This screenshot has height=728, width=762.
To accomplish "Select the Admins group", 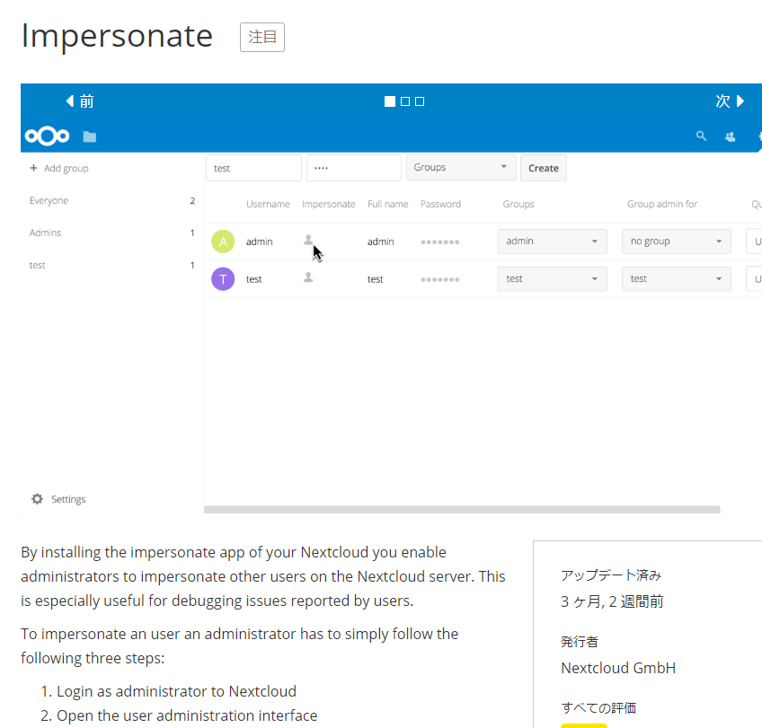I will 45,232.
